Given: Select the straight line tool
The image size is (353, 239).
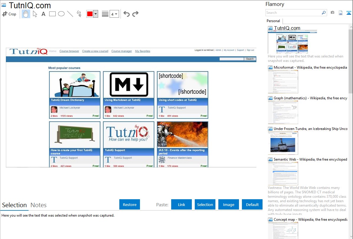Looking at the screenshot, I should pos(70,14).
